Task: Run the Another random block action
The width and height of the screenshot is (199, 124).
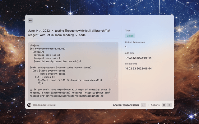Action: [126, 105]
